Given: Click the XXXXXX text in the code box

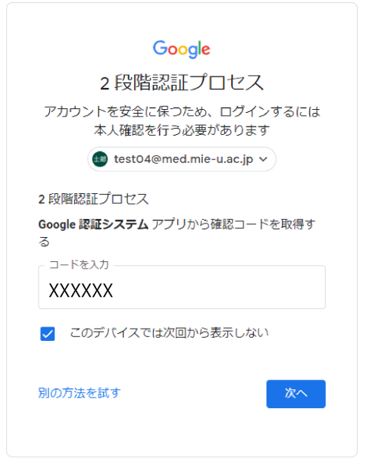Looking at the screenshot, I should point(81,291).
